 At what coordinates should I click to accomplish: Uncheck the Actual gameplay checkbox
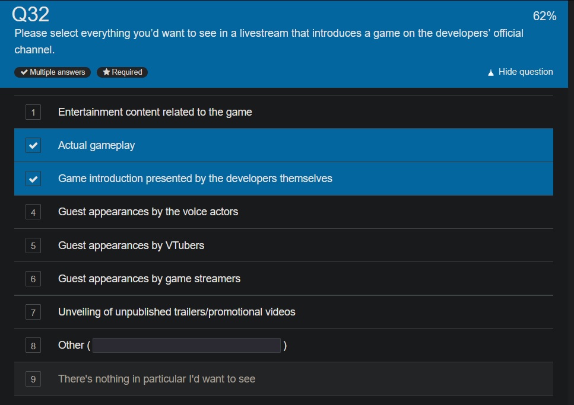coord(33,145)
